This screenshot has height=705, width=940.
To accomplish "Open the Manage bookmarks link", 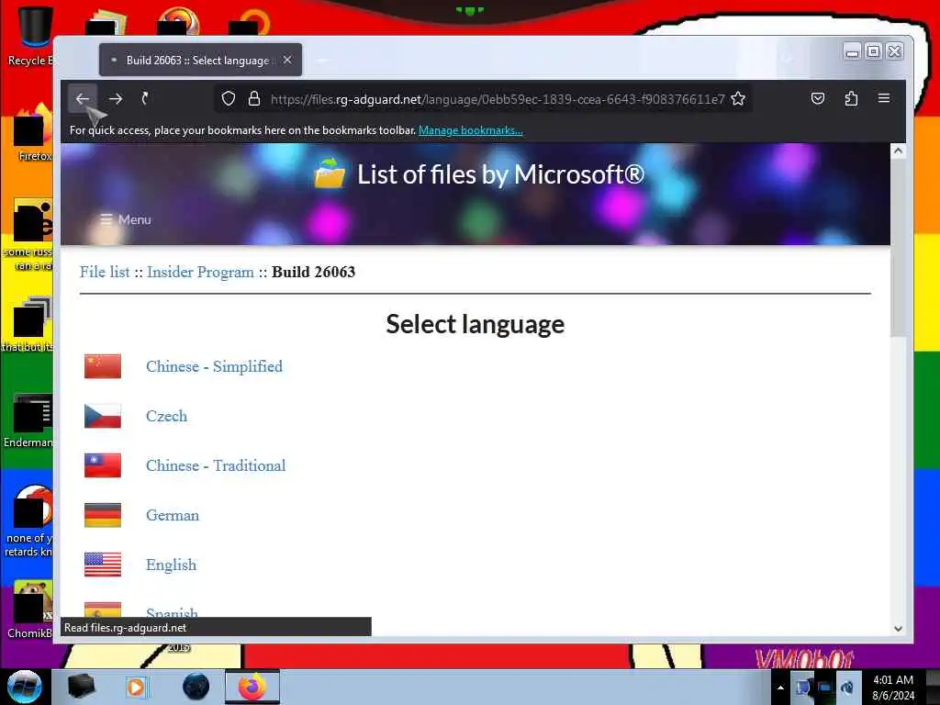I will [471, 130].
